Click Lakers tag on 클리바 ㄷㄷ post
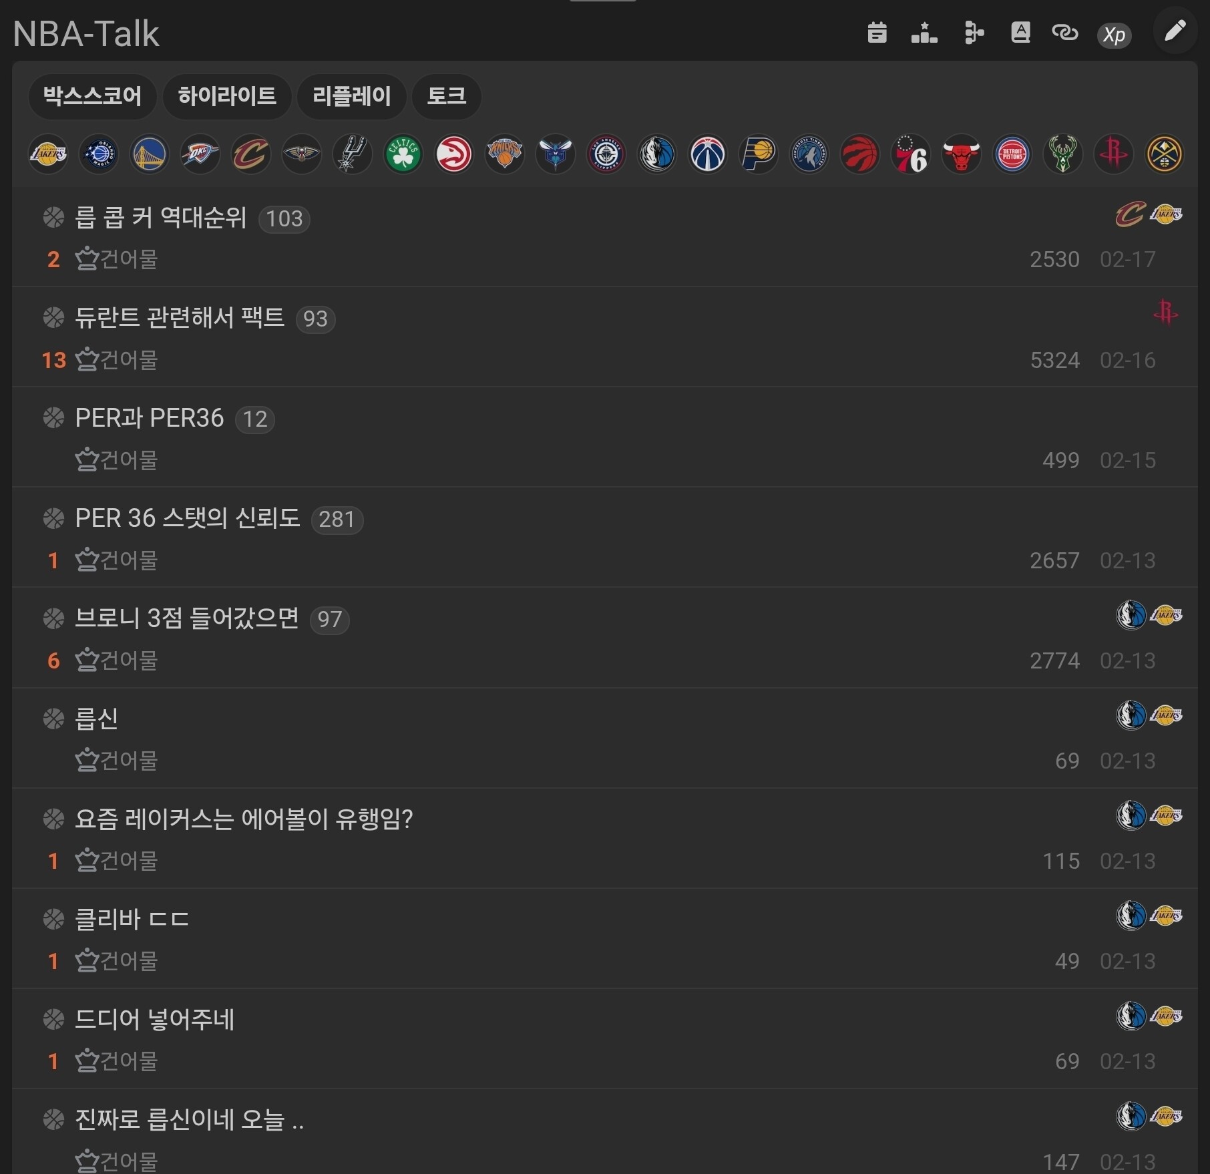 click(x=1166, y=916)
